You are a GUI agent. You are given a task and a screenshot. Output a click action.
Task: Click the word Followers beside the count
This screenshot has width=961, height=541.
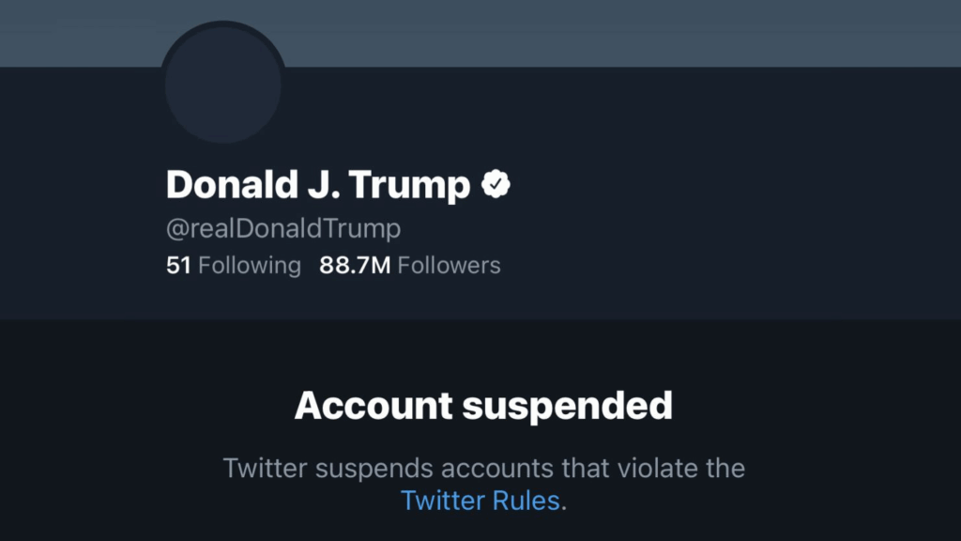pos(449,265)
